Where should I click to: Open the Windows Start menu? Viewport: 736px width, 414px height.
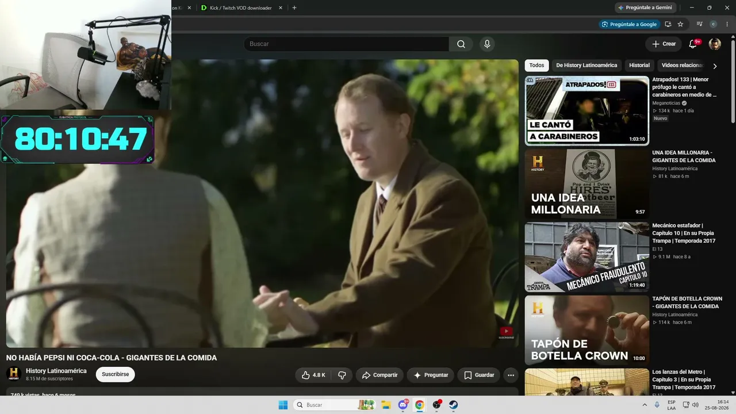tap(283, 405)
